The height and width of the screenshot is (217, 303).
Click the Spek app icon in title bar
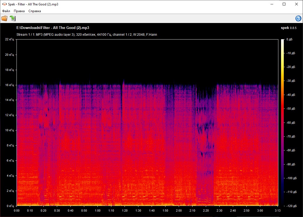[x=4, y=4]
